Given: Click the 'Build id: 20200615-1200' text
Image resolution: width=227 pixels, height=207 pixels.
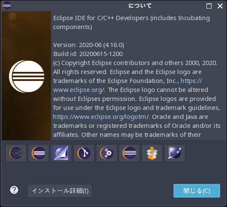Looking at the screenshot, I should [x=88, y=54].
